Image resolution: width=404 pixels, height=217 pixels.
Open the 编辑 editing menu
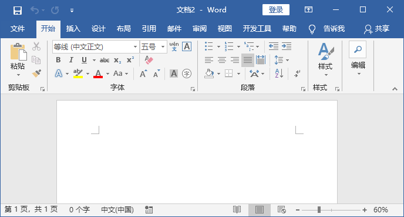[x=358, y=59]
